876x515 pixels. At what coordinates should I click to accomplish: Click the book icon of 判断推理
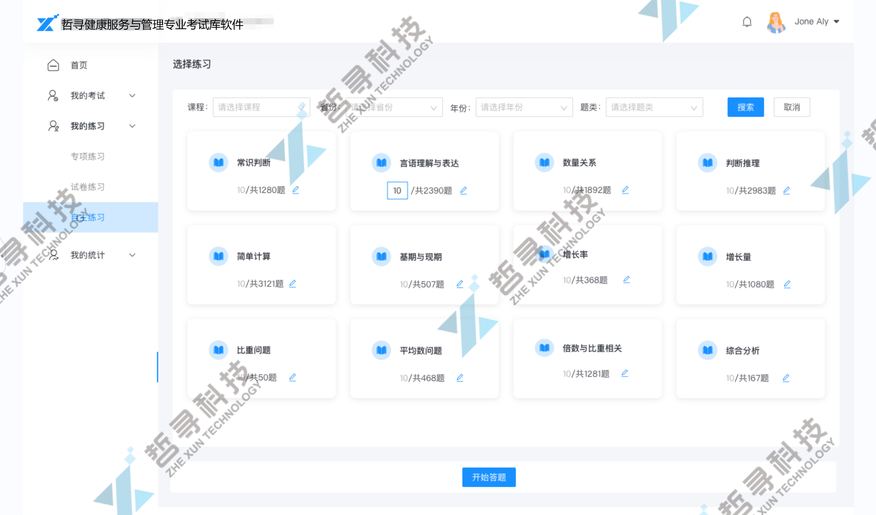pyautogui.click(x=708, y=163)
